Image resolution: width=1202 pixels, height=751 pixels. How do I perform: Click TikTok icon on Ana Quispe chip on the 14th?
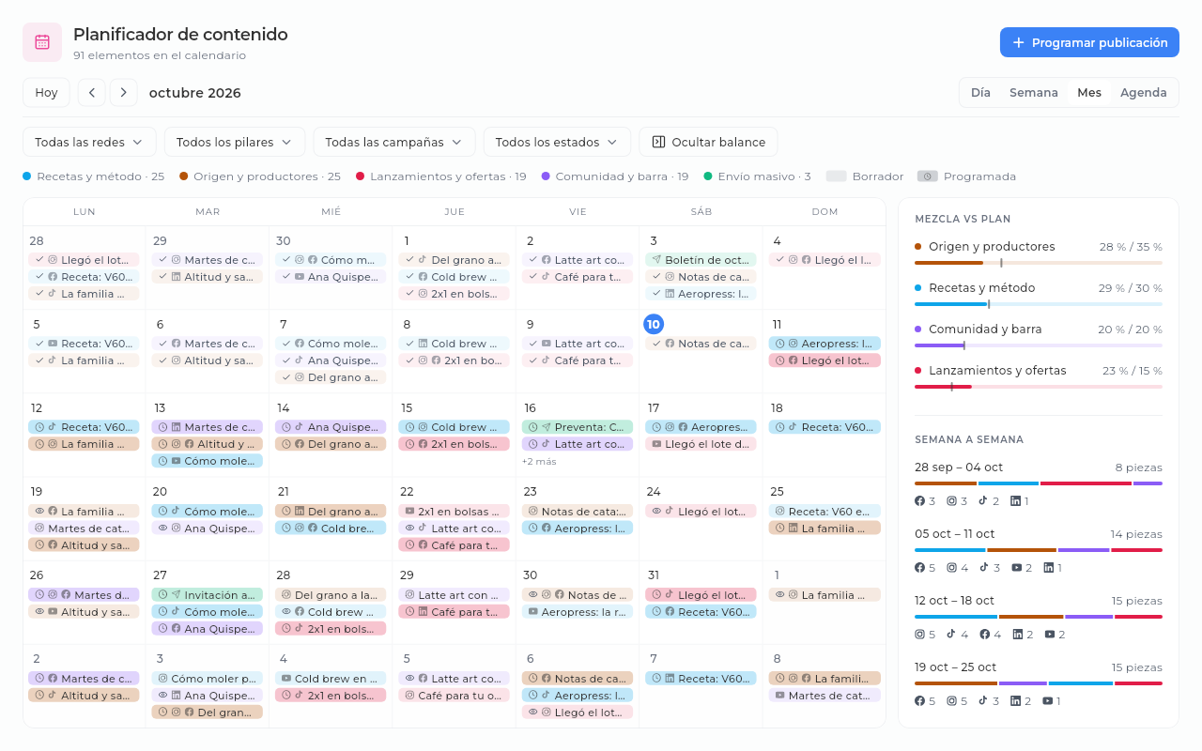click(x=300, y=427)
